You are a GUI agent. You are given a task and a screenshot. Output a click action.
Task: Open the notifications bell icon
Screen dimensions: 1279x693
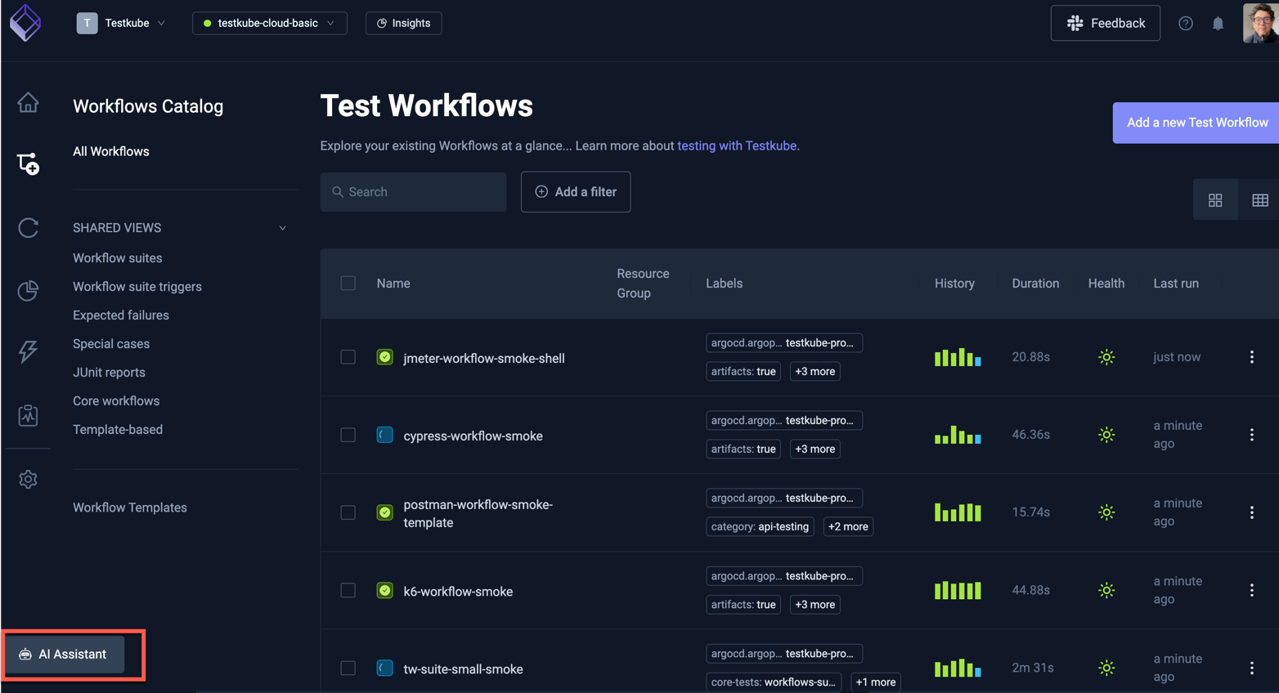click(1218, 24)
